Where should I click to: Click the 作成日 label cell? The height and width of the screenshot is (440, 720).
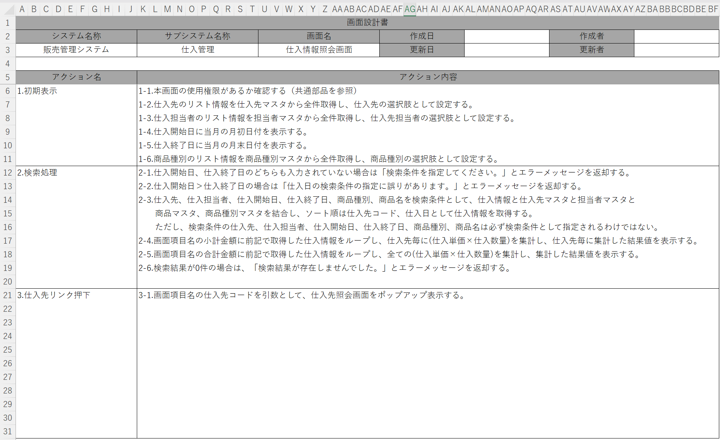pos(422,36)
